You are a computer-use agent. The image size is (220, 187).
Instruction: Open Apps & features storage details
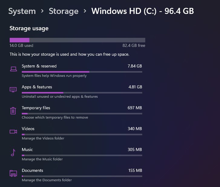click(x=76, y=92)
